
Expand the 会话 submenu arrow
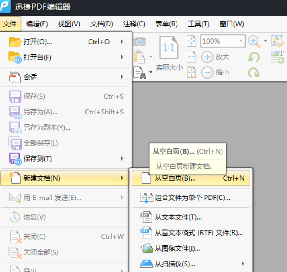tap(122, 77)
